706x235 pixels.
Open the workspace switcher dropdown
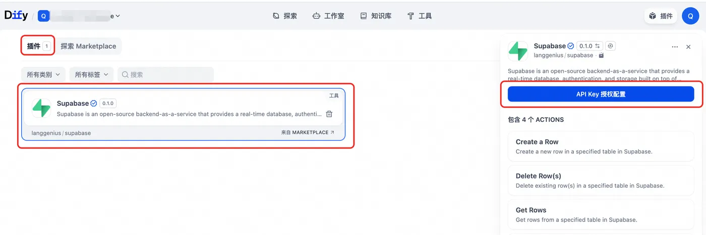click(x=80, y=16)
